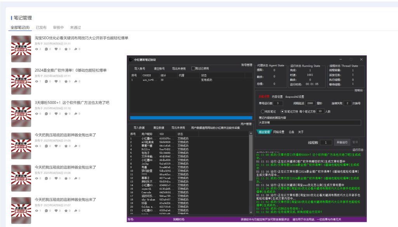The width and height of the screenshot is (398, 227).
Task: Click the app logo icon in the 小红薯发笔记协议 title bar
Action: pyautogui.click(x=131, y=60)
